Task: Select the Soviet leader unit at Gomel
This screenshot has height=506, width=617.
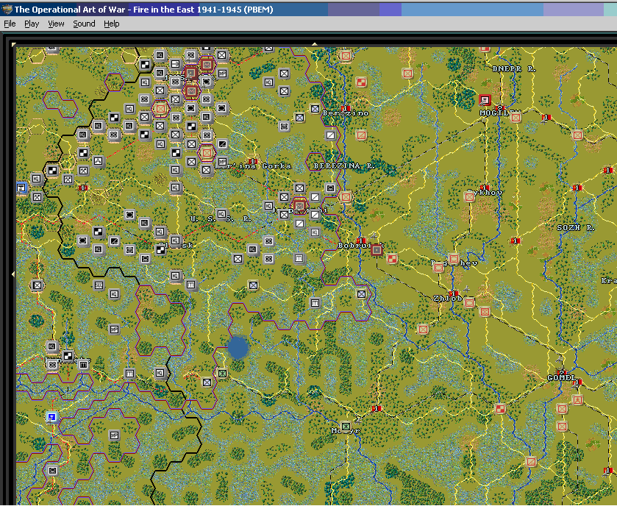Action: (x=577, y=401)
